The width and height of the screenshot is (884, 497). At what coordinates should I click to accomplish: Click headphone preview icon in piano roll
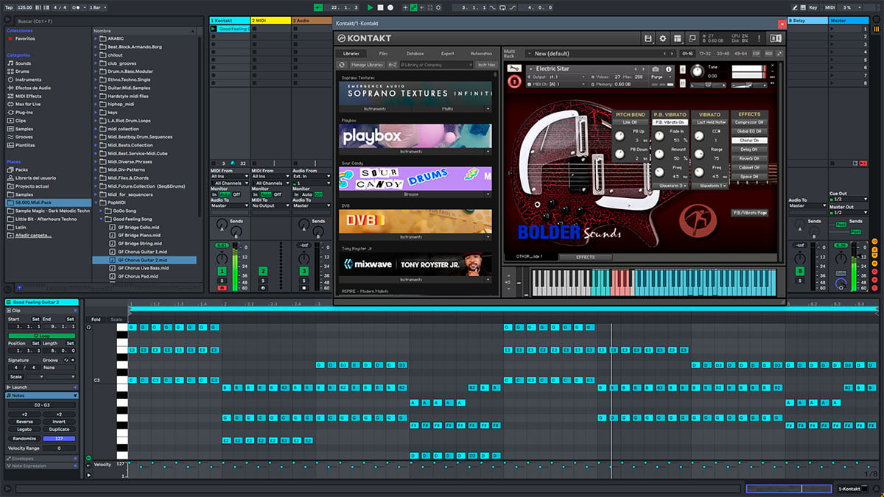90,326
